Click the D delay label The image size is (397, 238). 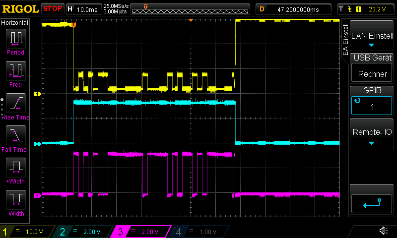[x=262, y=9]
